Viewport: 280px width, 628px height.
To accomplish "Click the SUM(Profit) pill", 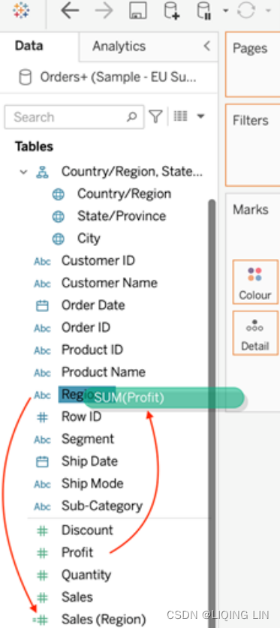I will tap(164, 398).
